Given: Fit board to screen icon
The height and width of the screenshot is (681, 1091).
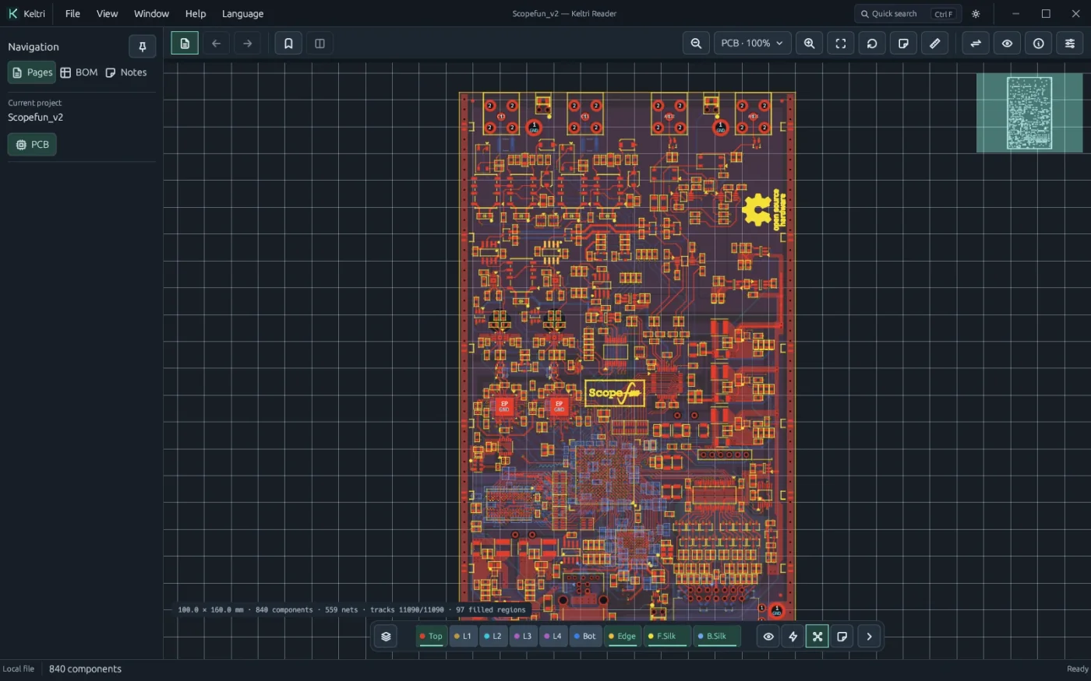Looking at the screenshot, I should point(841,44).
